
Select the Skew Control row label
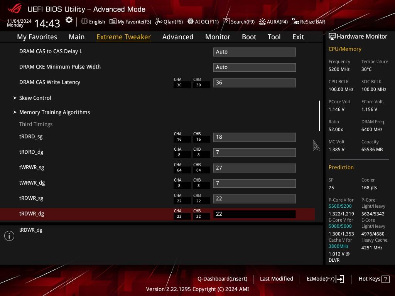point(35,98)
